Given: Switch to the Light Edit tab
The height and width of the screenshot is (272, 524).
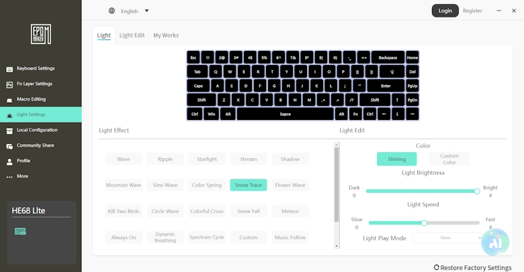Looking at the screenshot, I should click(x=132, y=35).
